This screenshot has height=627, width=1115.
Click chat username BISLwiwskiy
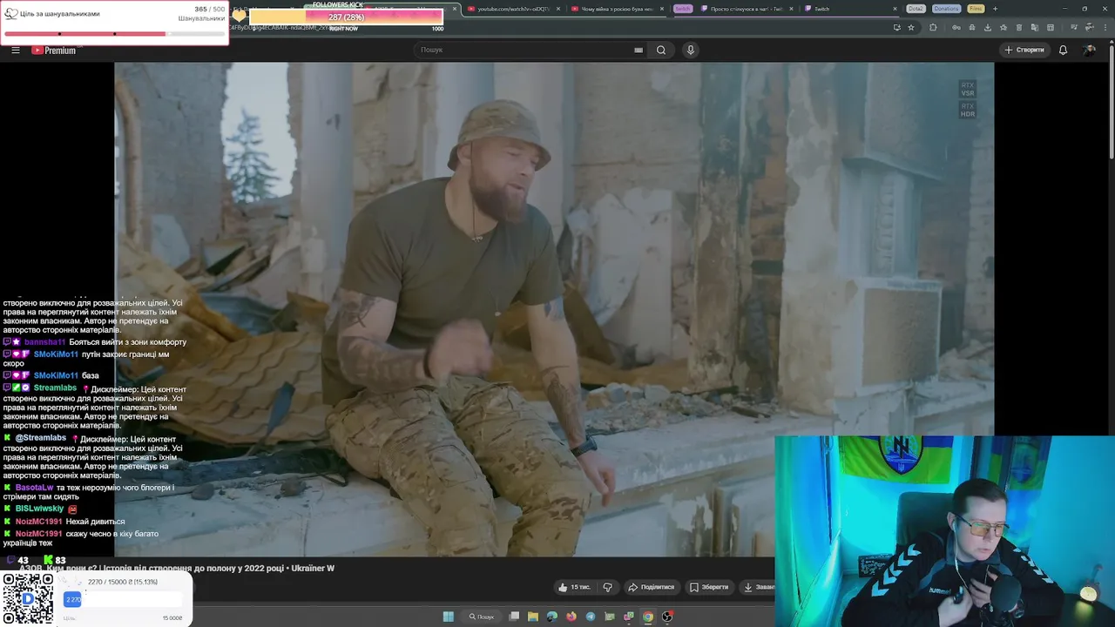(x=39, y=509)
